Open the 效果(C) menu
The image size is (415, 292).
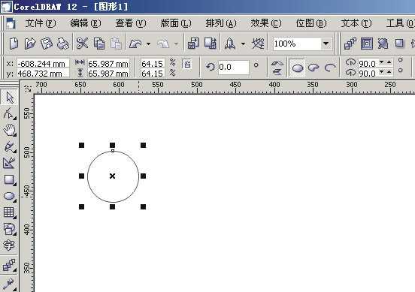[266, 23]
